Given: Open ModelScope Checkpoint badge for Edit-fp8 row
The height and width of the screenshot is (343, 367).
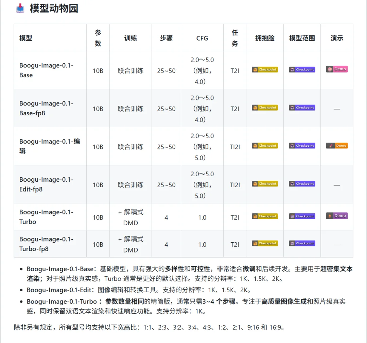Looking at the screenshot, I should (302, 183).
